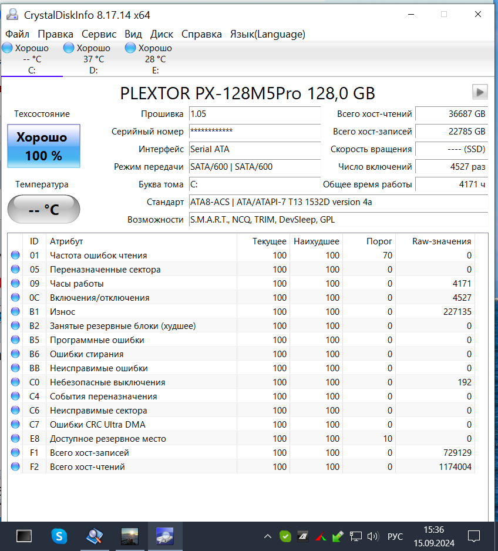Click CrystalDiskInfo taskbar icon
498x551 pixels.
164,536
